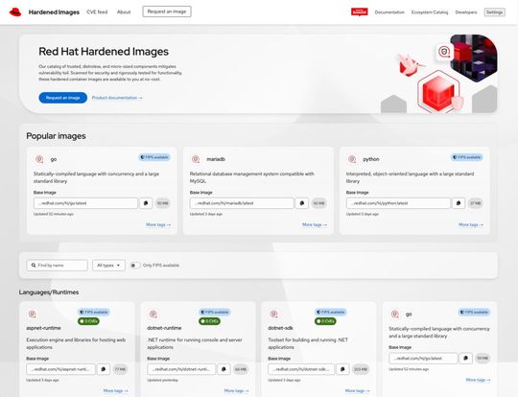This screenshot has width=518, height=397.
Task: Click the Request an image header button
Action: point(167,12)
